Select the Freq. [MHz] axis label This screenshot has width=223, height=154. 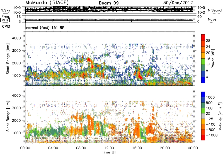tap(5, 19)
